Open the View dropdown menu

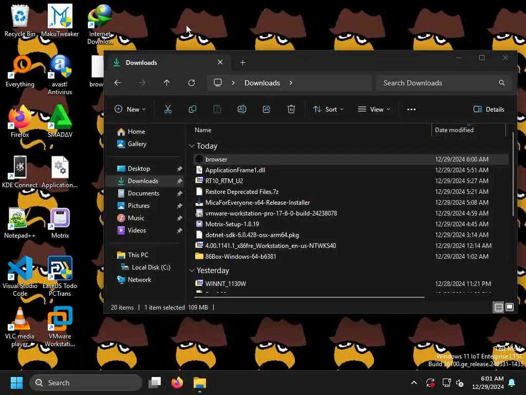(x=374, y=109)
